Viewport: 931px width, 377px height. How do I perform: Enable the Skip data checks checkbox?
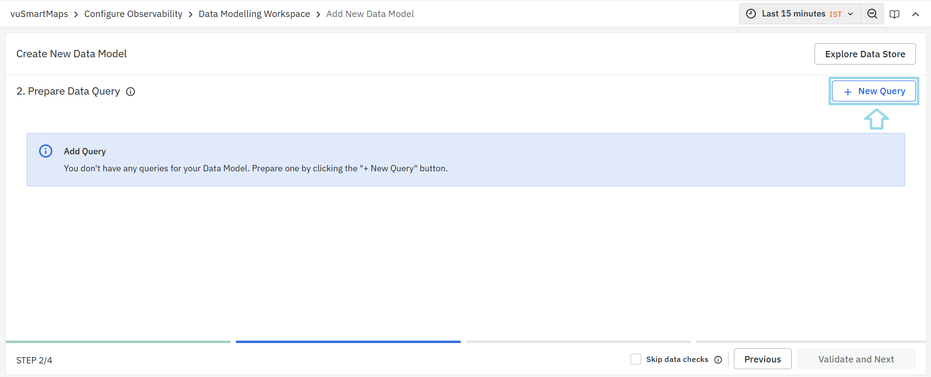point(636,359)
